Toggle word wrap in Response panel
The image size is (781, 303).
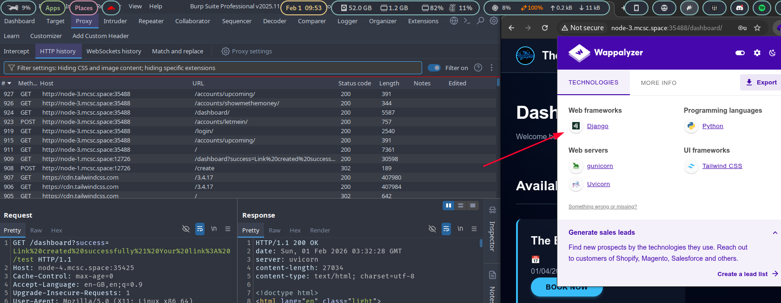[446, 229]
